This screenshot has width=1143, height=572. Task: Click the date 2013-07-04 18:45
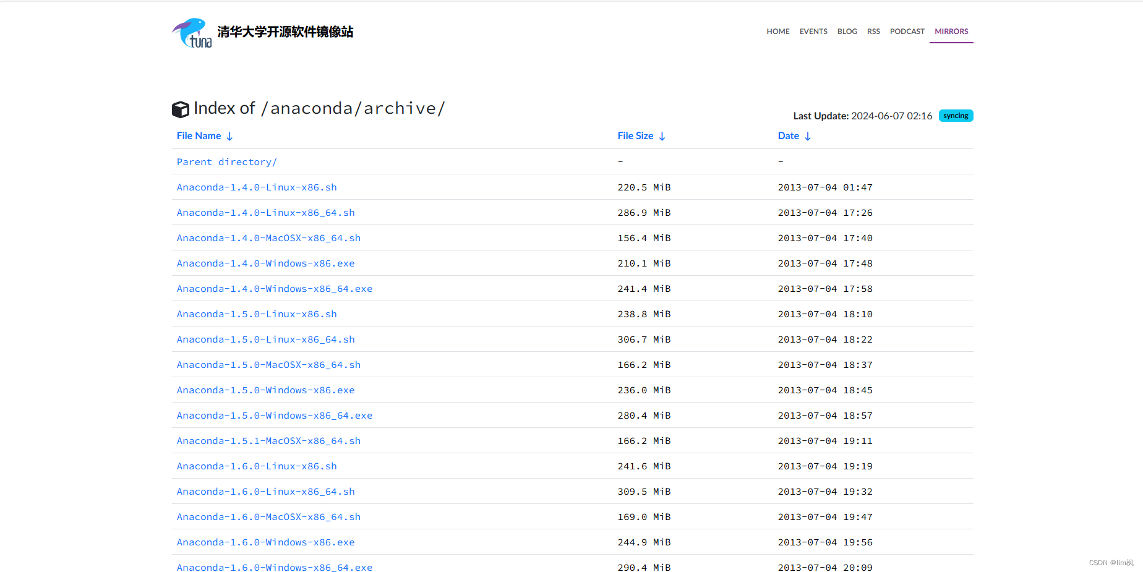(x=825, y=390)
